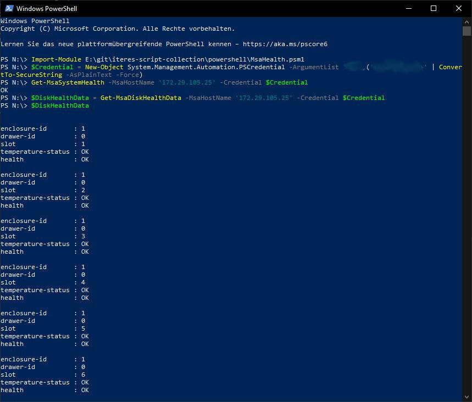Viewport: 472px width, 402px height.
Task: Click the 'Windows PowerShell' title text
Action: point(47,8)
